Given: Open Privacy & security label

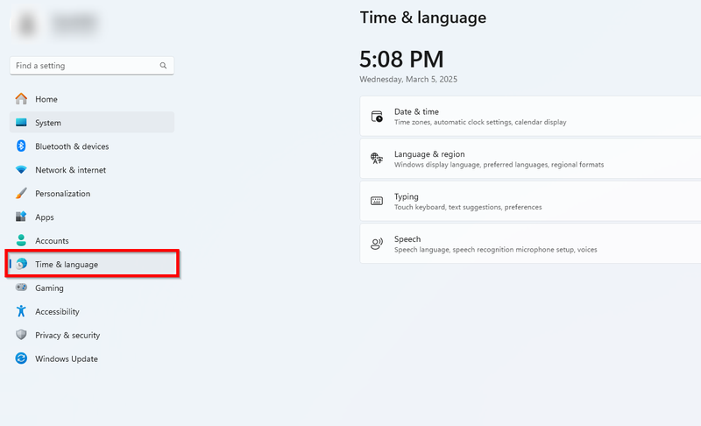Looking at the screenshot, I should point(67,335).
